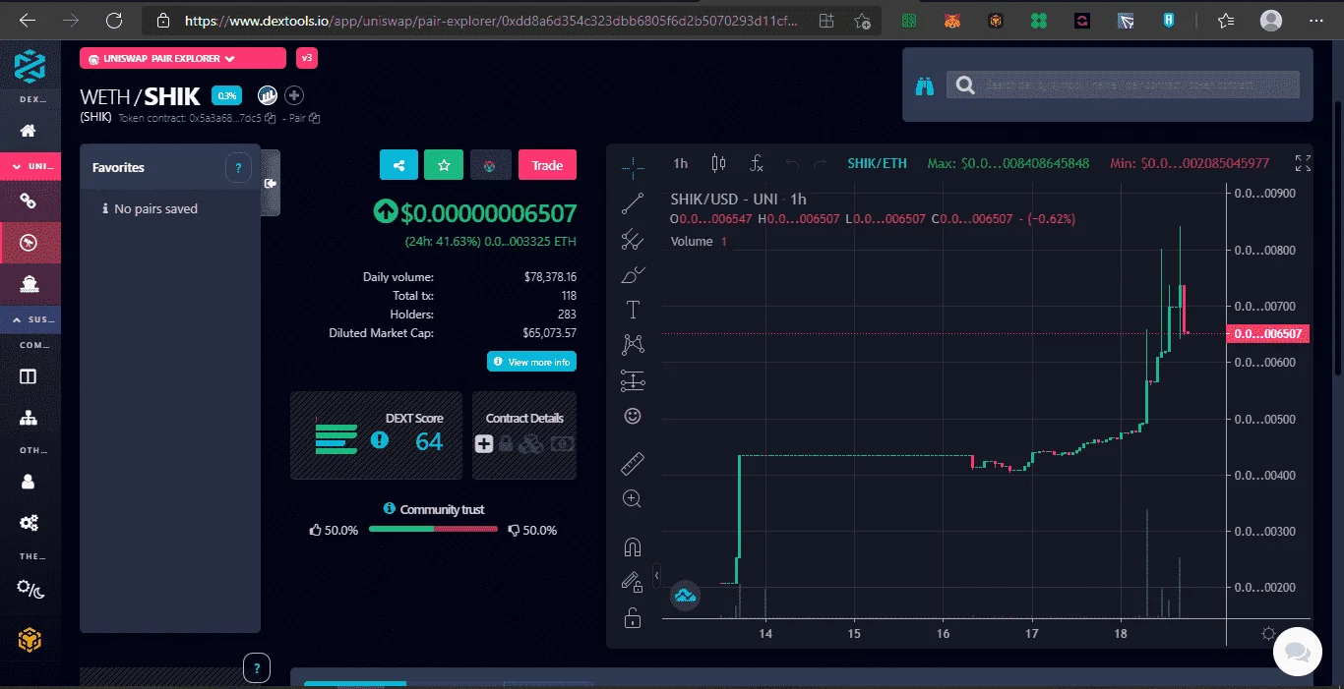Open chart settings gear at bottom right
Image resolution: width=1344 pixels, height=689 pixels.
(x=1268, y=633)
